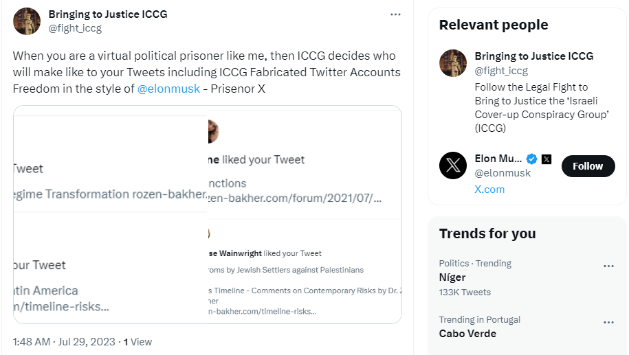Open the @elonmusk mention link in tweet
Screen dimensions: 629x355
tap(168, 89)
